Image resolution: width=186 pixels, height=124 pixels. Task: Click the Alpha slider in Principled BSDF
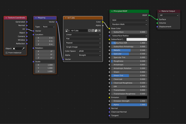point(129,105)
